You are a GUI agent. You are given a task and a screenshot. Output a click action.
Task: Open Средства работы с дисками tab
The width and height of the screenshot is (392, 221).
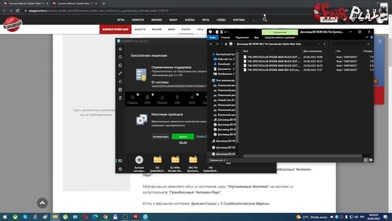pyautogui.click(x=279, y=37)
